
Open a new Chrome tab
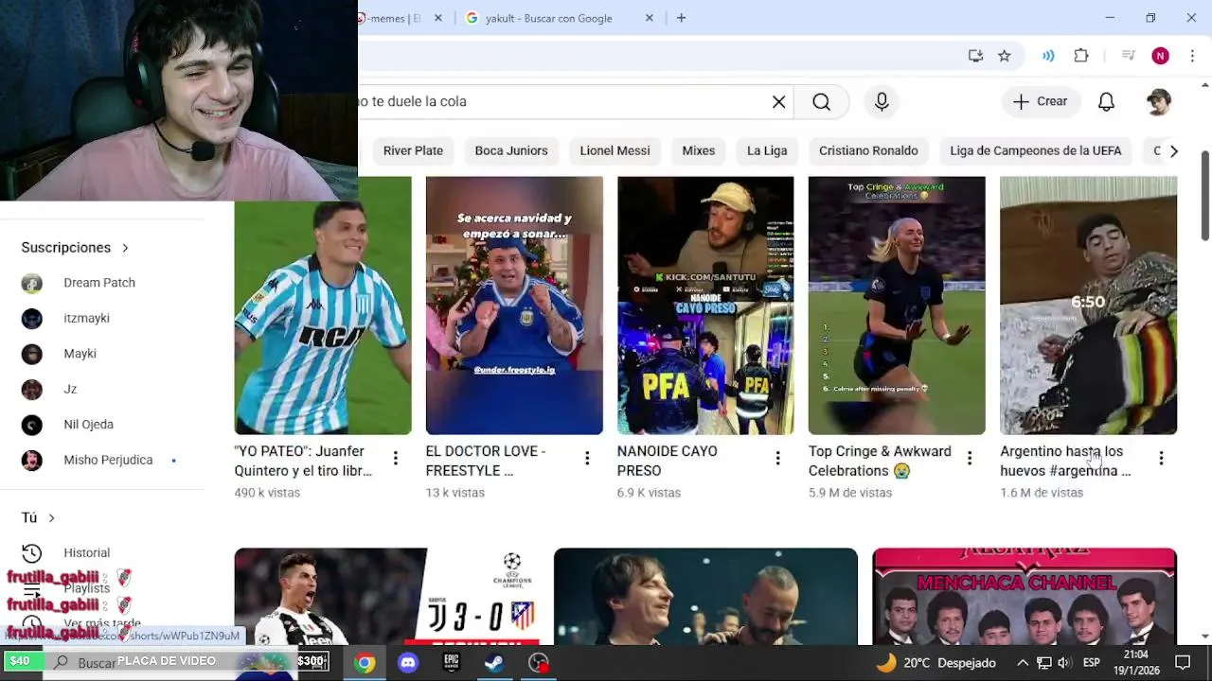point(681,18)
